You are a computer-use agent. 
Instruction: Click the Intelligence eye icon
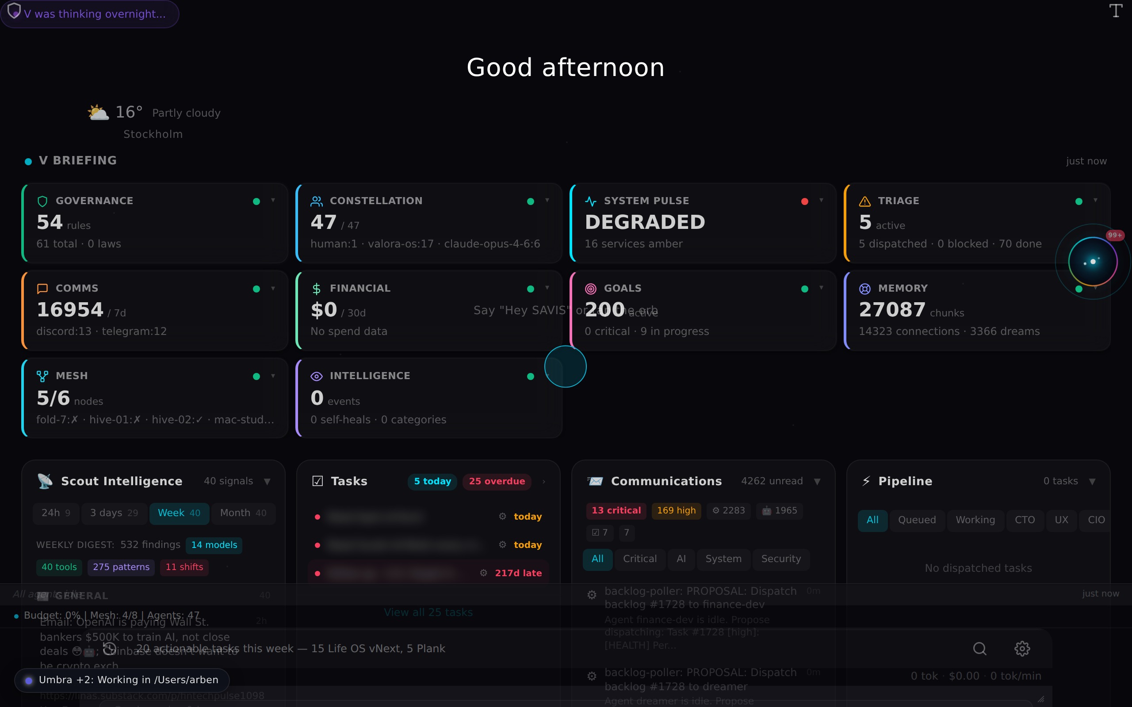[317, 376]
